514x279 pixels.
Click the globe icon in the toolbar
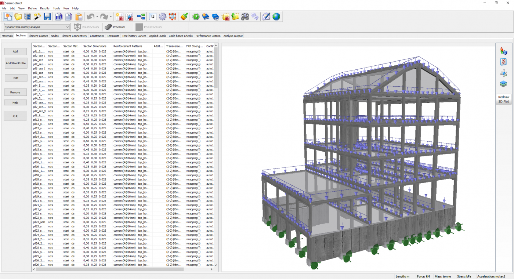pos(276,17)
